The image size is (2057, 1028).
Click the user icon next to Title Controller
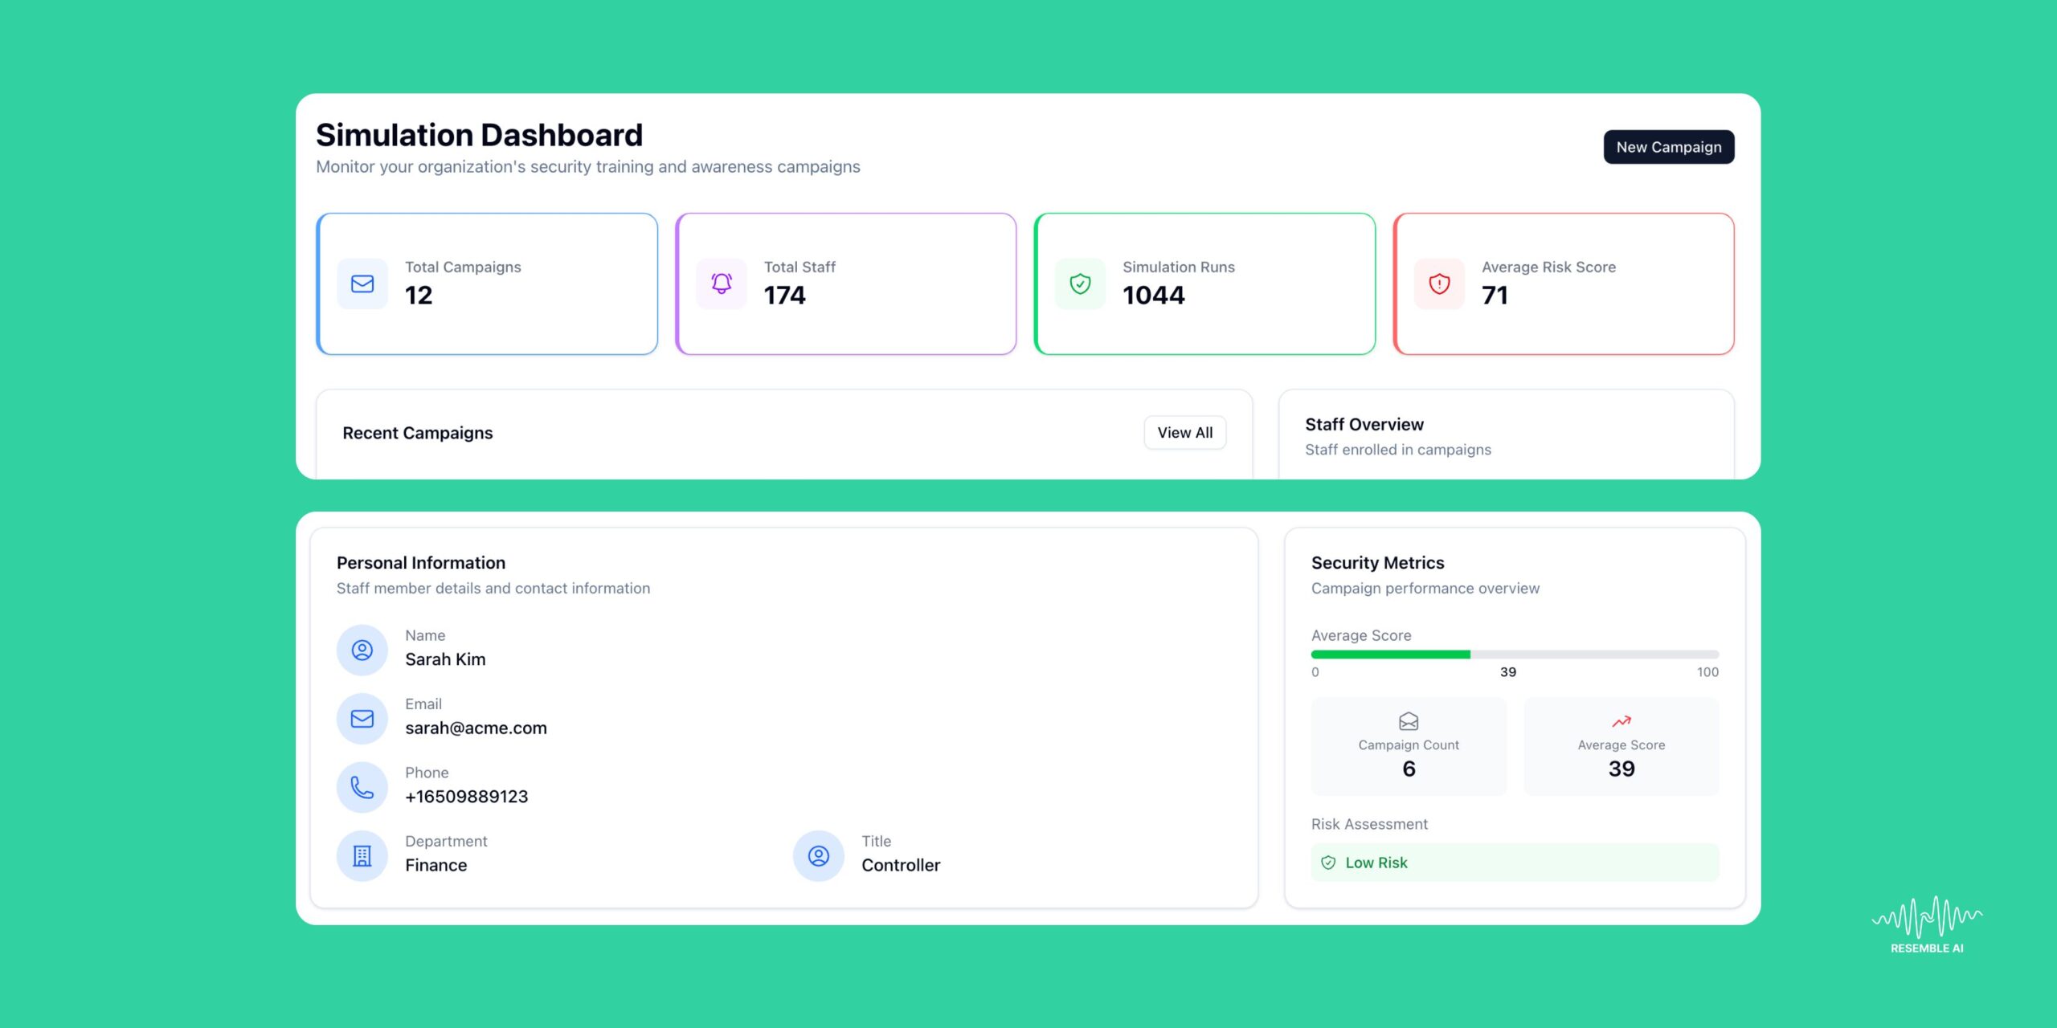coord(818,855)
